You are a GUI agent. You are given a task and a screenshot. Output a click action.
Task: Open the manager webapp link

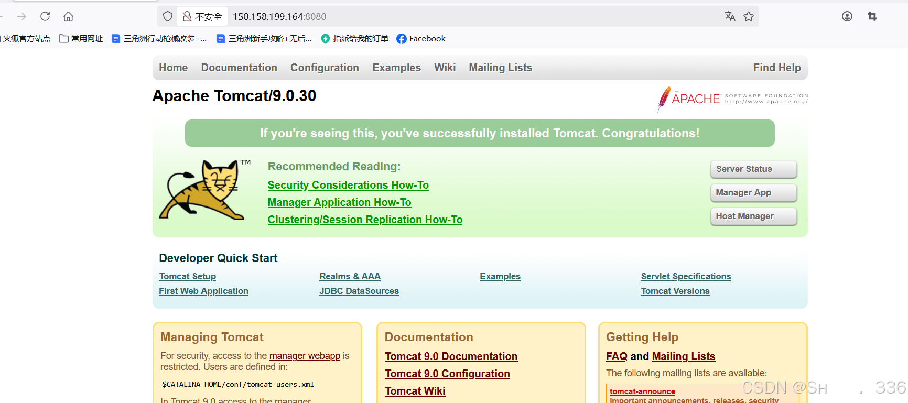coord(305,356)
